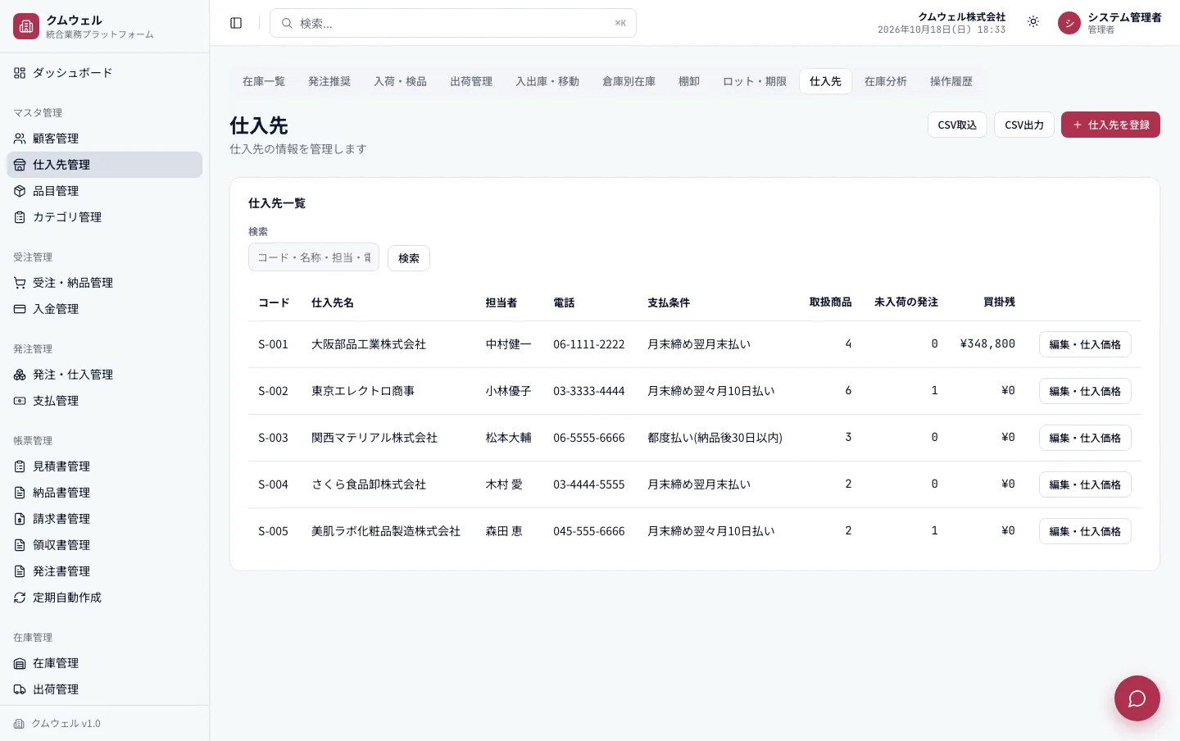Click the 支払管理 banknote icon

coord(20,401)
